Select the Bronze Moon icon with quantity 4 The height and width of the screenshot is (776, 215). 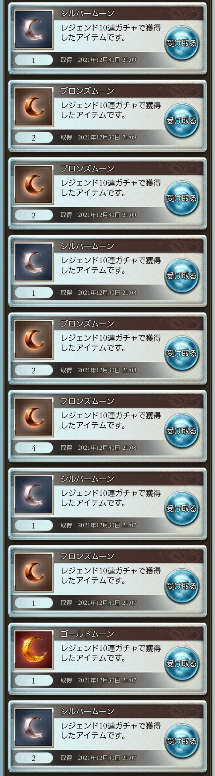(34, 417)
